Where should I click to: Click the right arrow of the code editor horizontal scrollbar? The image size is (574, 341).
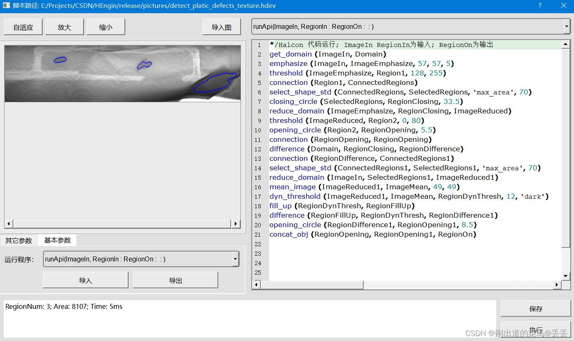pos(557,285)
